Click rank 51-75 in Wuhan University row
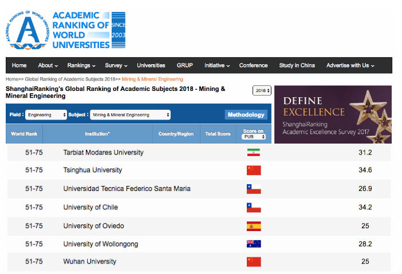The height and width of the screenshot is (274, 402). click(x=34, y=261)
